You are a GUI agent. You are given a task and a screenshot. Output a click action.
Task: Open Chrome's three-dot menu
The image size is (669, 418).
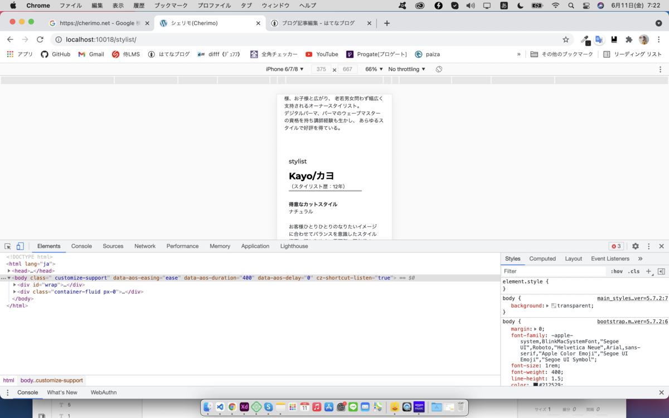659,40
